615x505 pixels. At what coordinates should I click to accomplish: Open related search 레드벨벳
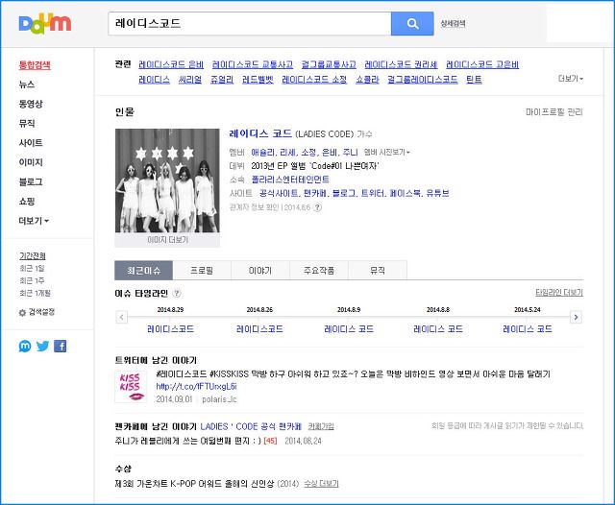(x=258, y=80)
